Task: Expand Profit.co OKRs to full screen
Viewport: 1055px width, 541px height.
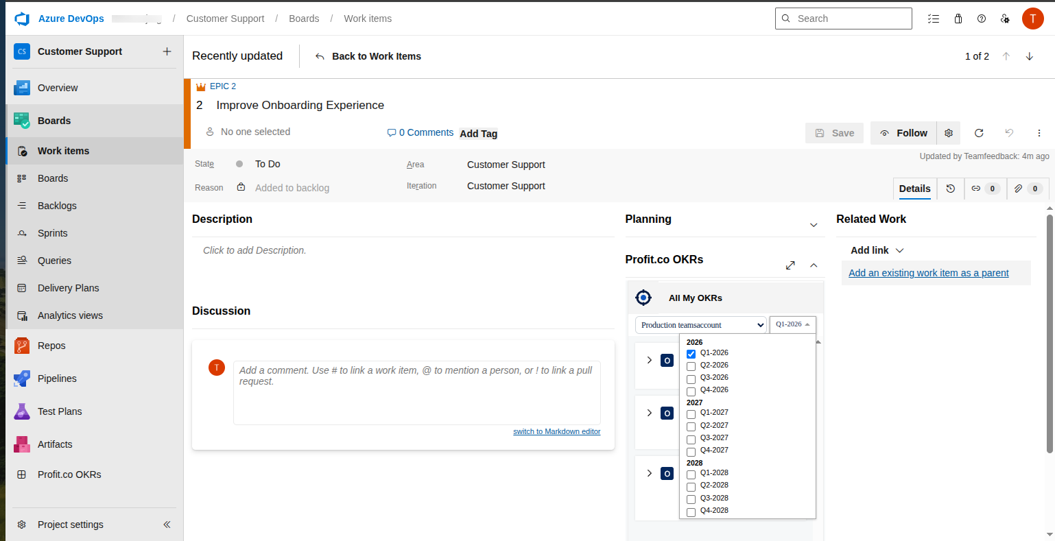Action: point(790,265)
